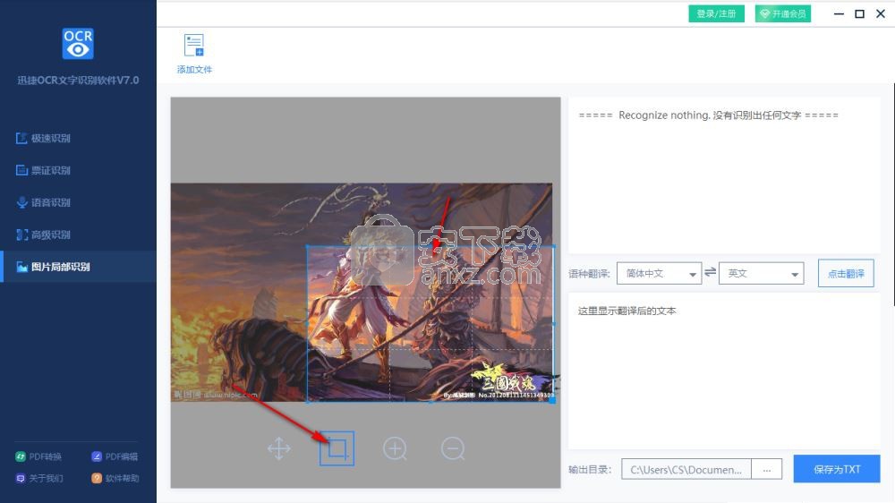Click the loaded image preview
Viewport: 895px width, 503px height.
[362, 293]
